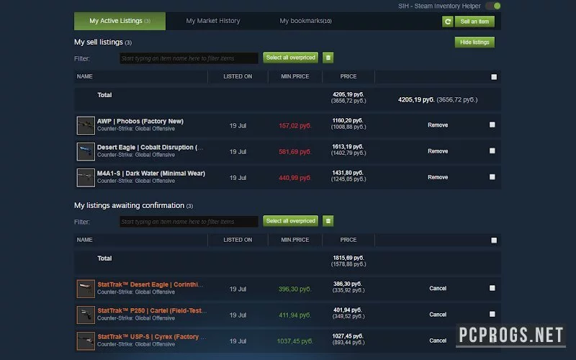Tick select-all checkbox in sell listings header
Viewport: 576px width, 360px height.
coord(494,77)
